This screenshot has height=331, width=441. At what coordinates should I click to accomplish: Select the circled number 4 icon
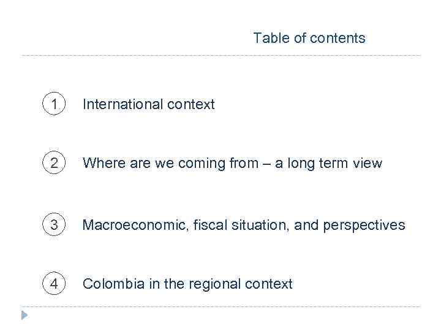[55, 284]
